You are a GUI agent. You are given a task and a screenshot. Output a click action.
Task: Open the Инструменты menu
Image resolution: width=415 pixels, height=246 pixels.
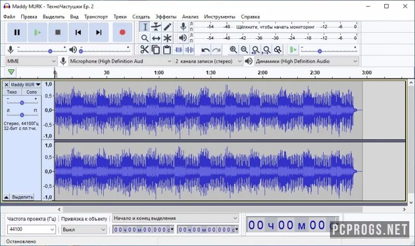click(x=219, y=17)
